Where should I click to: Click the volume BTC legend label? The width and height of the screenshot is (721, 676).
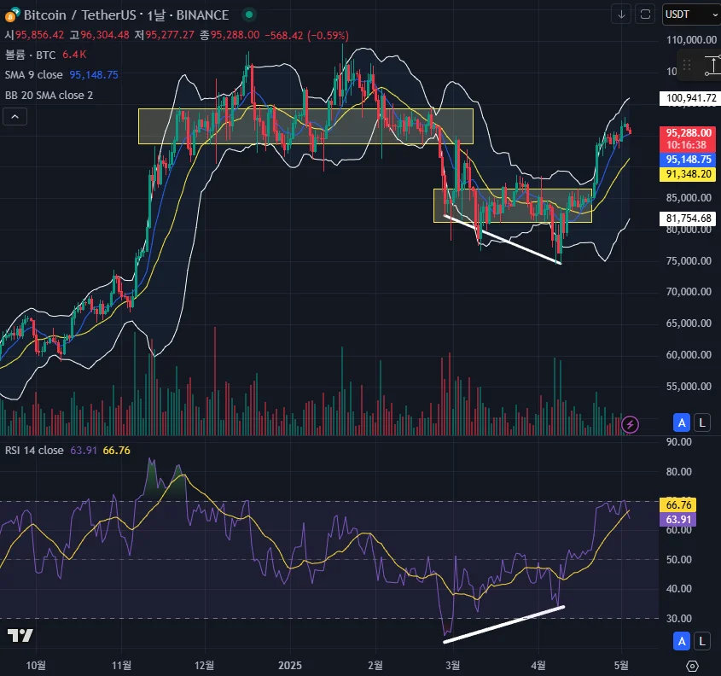coord(30,55)
